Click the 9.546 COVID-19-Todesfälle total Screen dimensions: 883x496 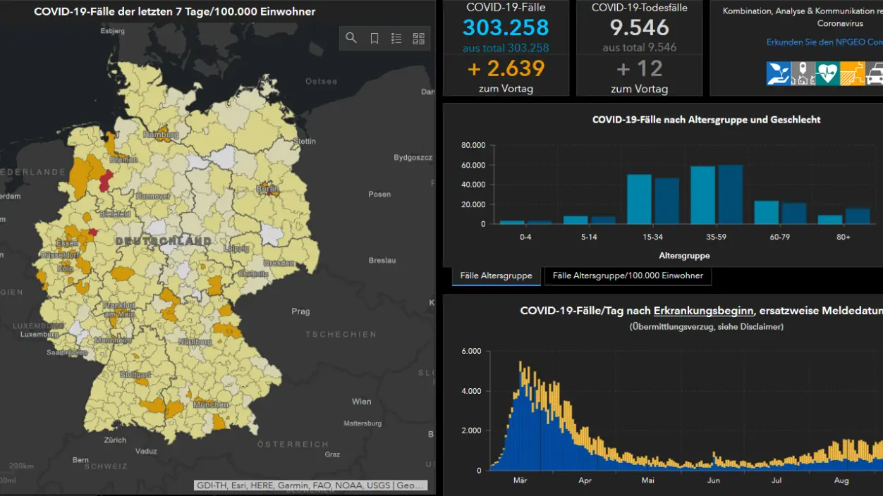point(640,27)
